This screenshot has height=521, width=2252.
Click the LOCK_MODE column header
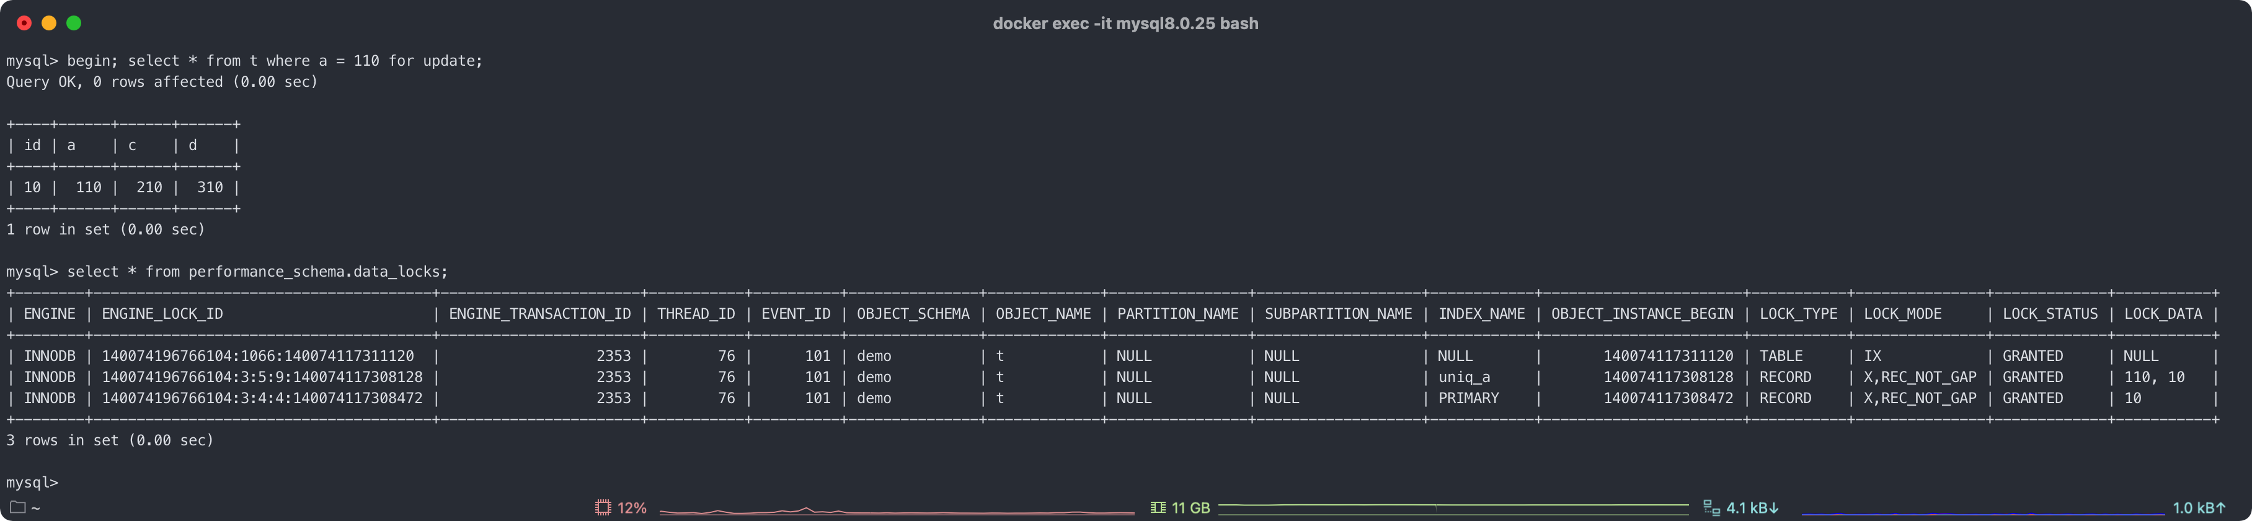point(1902,314)
